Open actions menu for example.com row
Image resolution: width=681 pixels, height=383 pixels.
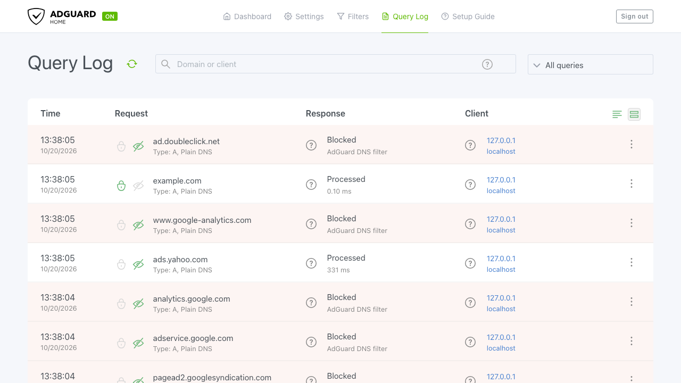[x=632, y=184]
